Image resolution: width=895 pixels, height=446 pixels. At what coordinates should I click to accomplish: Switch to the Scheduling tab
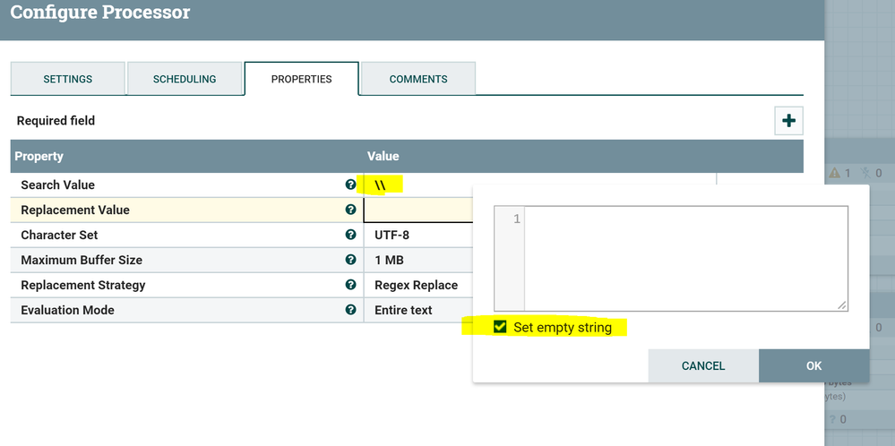click(185, 79)
